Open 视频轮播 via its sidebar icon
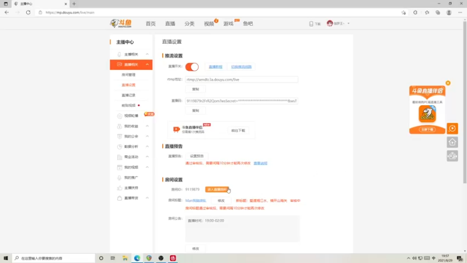 point(120,116)
